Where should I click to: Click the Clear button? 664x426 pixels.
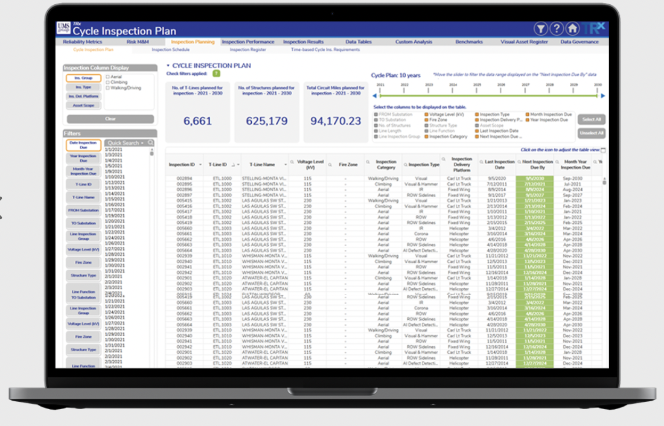[x=110, y=119]
